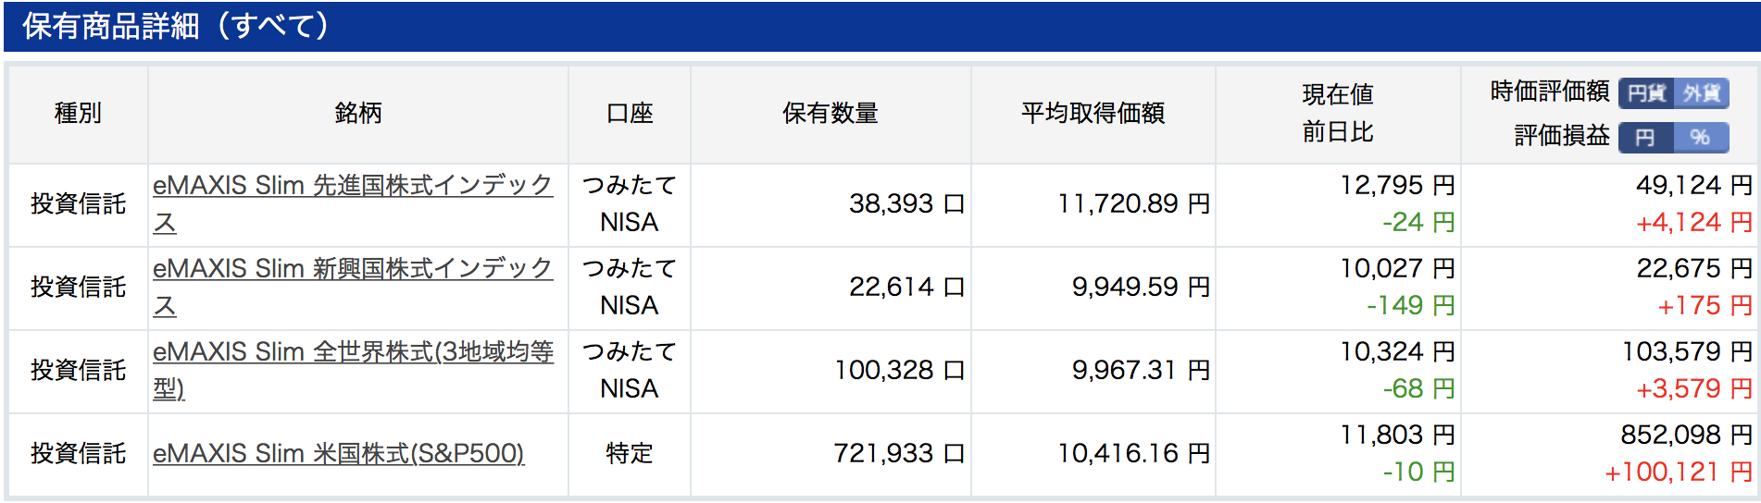Show profit/loss in % percentage
Image resolution: width=1761 pixels, height=503 pixels.
1701,138
